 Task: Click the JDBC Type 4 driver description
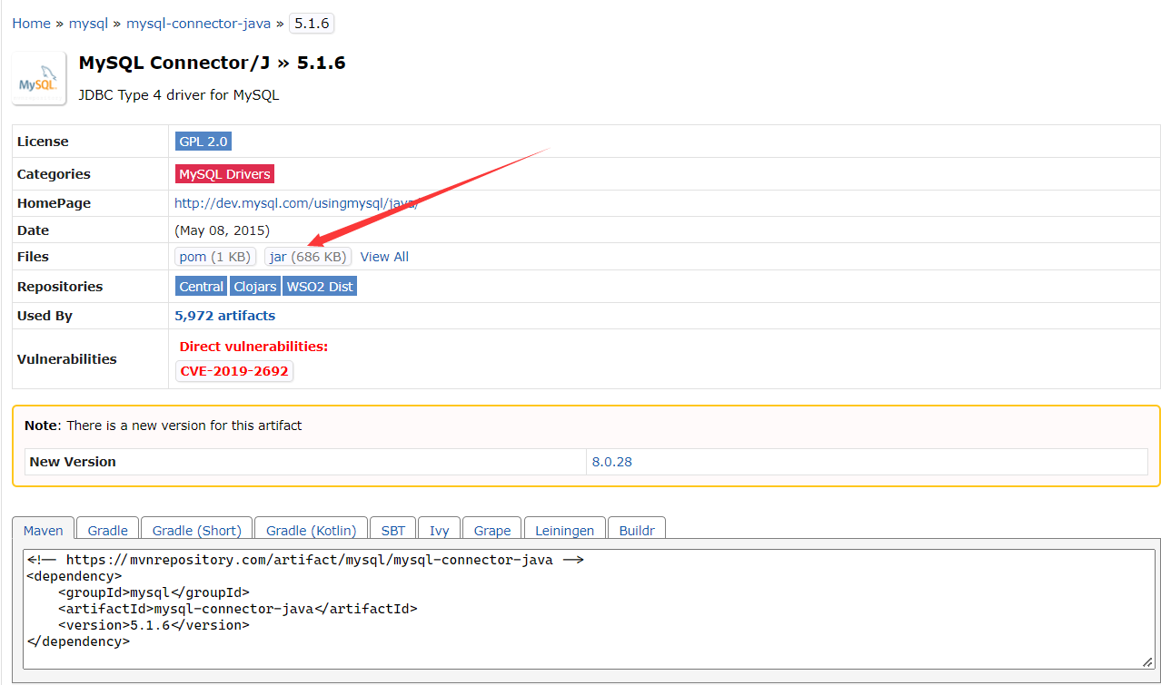point(179,94)
